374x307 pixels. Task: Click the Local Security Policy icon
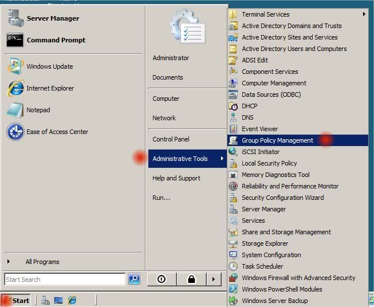233,163
